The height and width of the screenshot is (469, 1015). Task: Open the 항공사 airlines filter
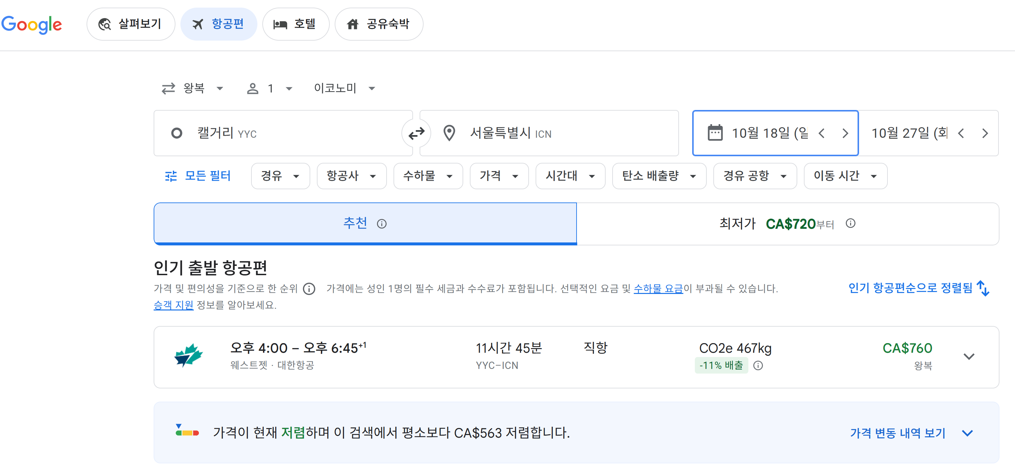tap(352, 176)
